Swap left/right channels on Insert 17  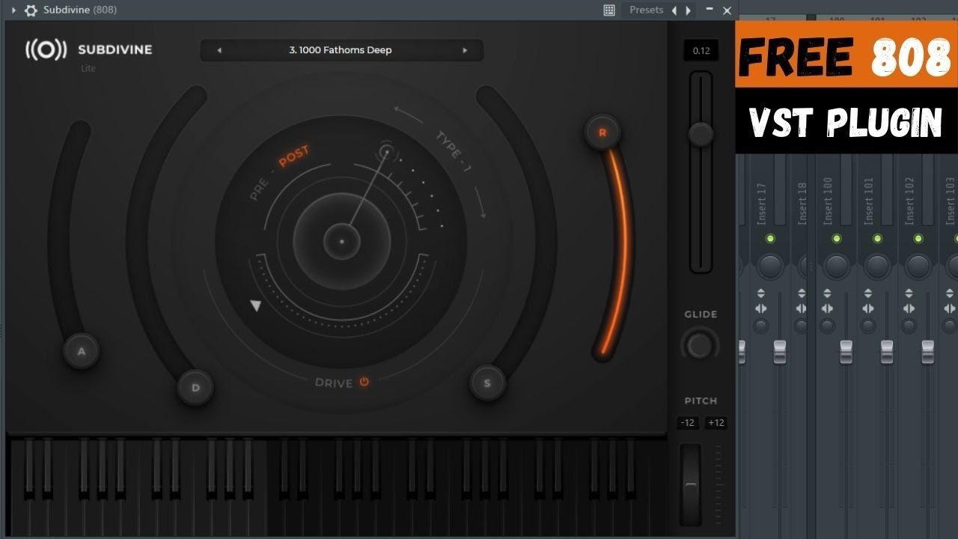pyautogui.click(x=761, y=308)
